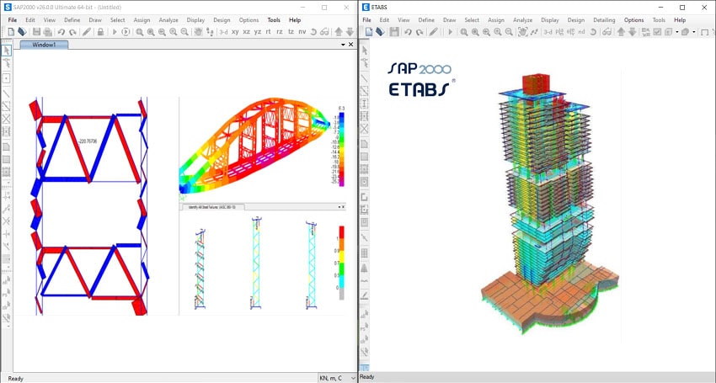Click the -220.76706 force label
716x383 pixels.
pyautogui.click(x=88, y=141)
